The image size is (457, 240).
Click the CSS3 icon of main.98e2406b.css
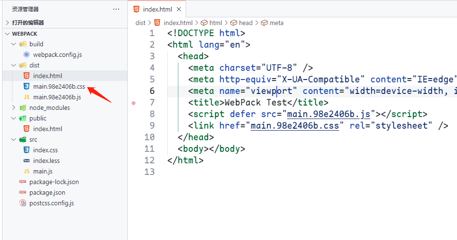[26, 86]
